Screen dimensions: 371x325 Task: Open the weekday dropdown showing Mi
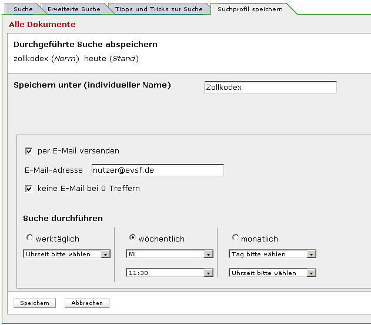coord(169,254)
